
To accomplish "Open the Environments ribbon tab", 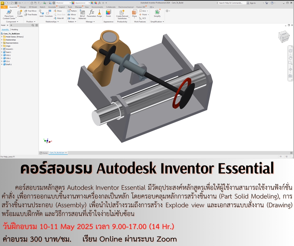I will click(x=97, y=7).
